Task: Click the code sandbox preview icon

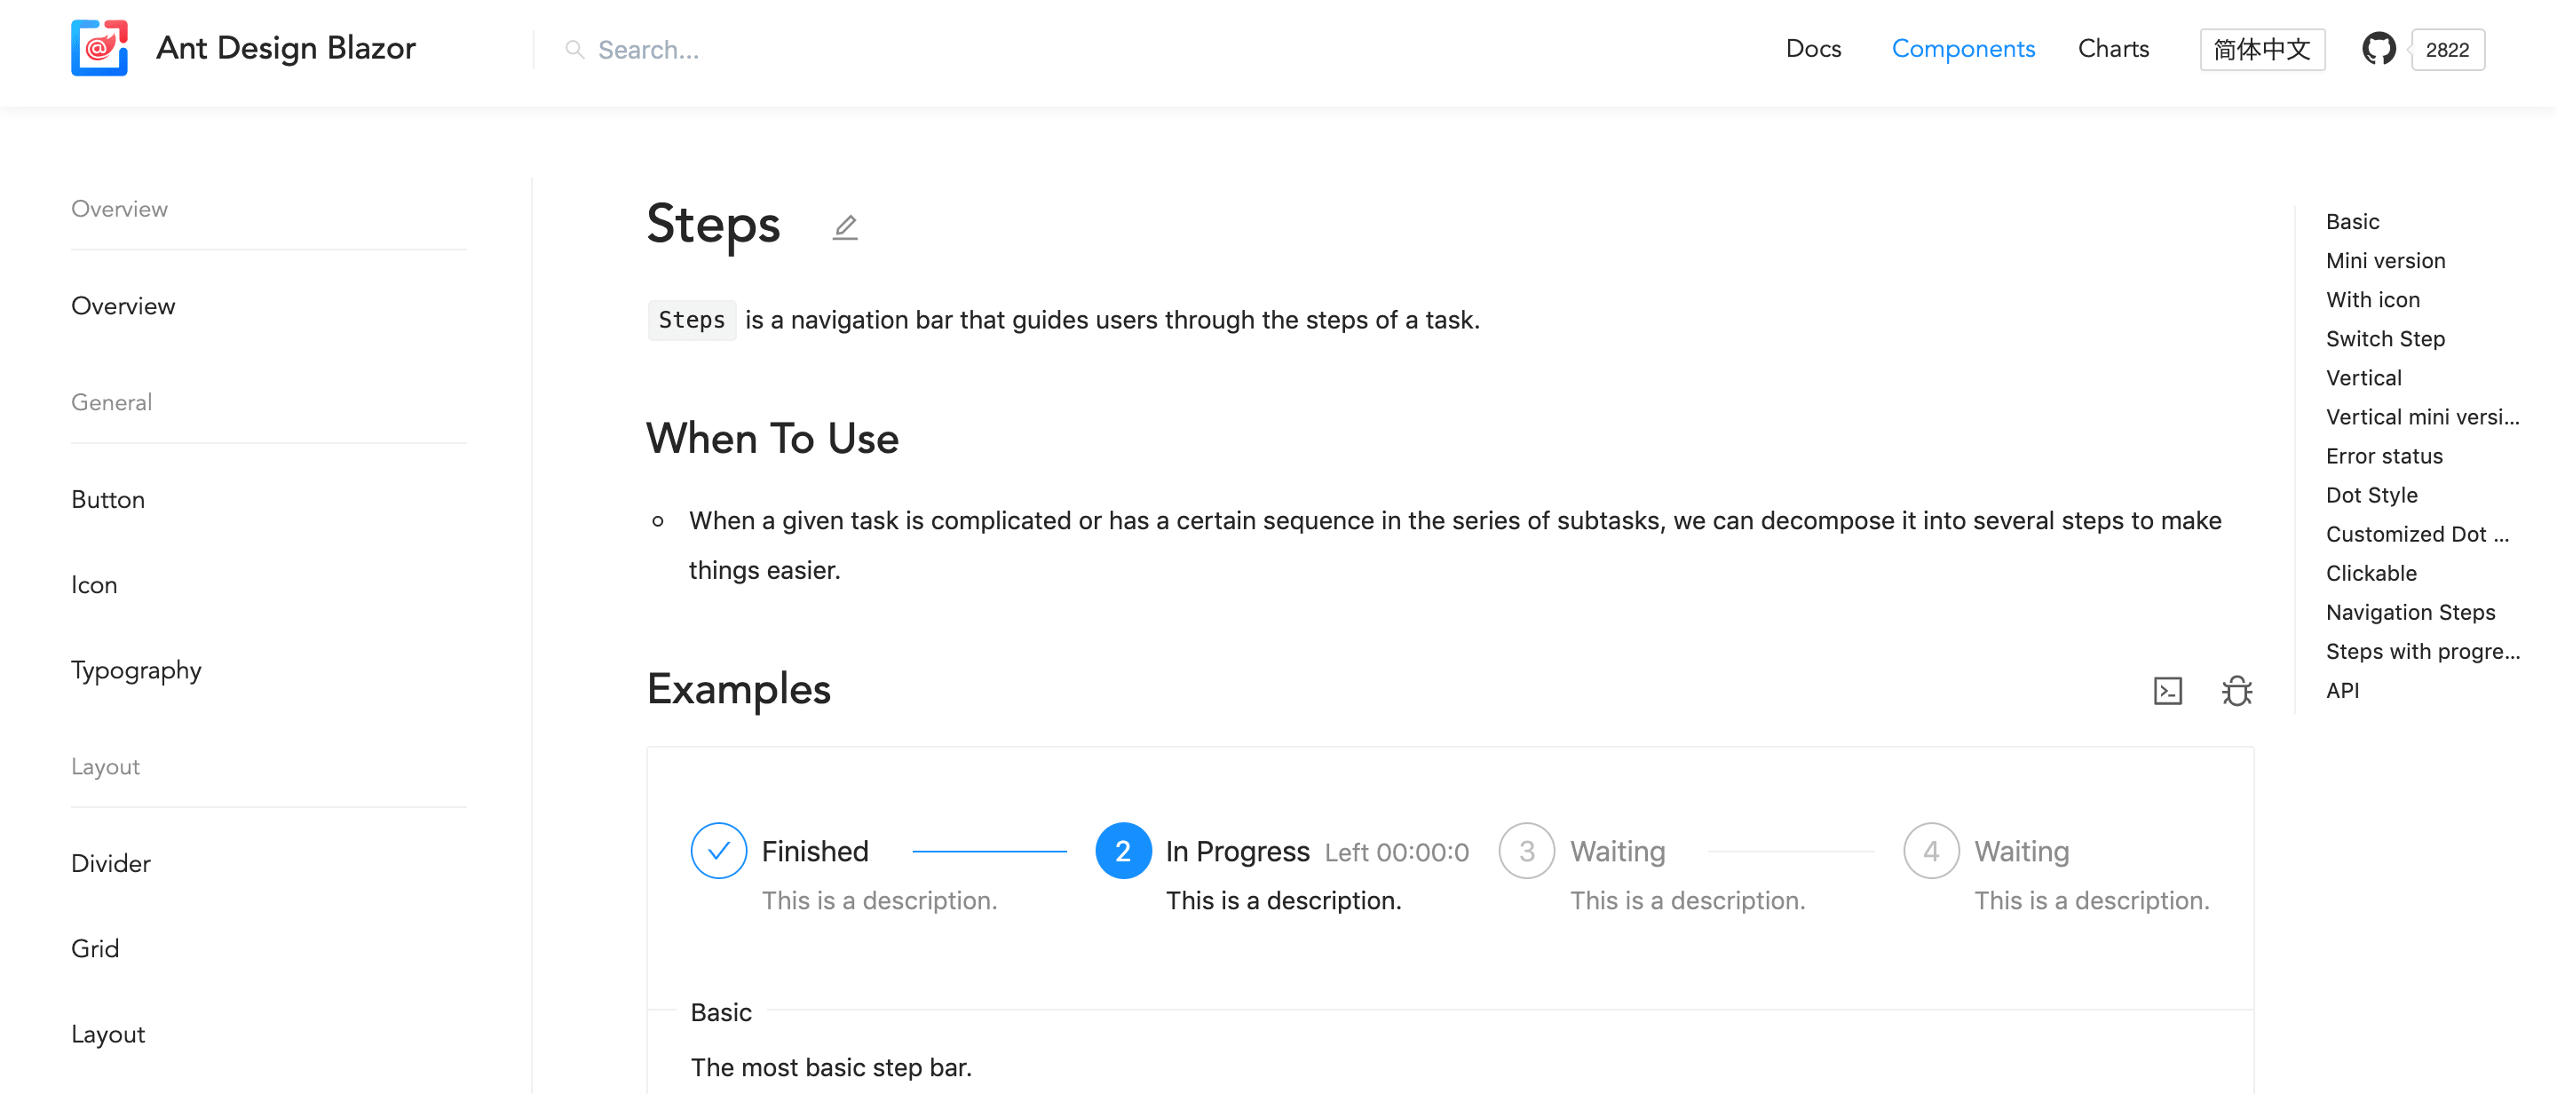Action: [2169, 686]
